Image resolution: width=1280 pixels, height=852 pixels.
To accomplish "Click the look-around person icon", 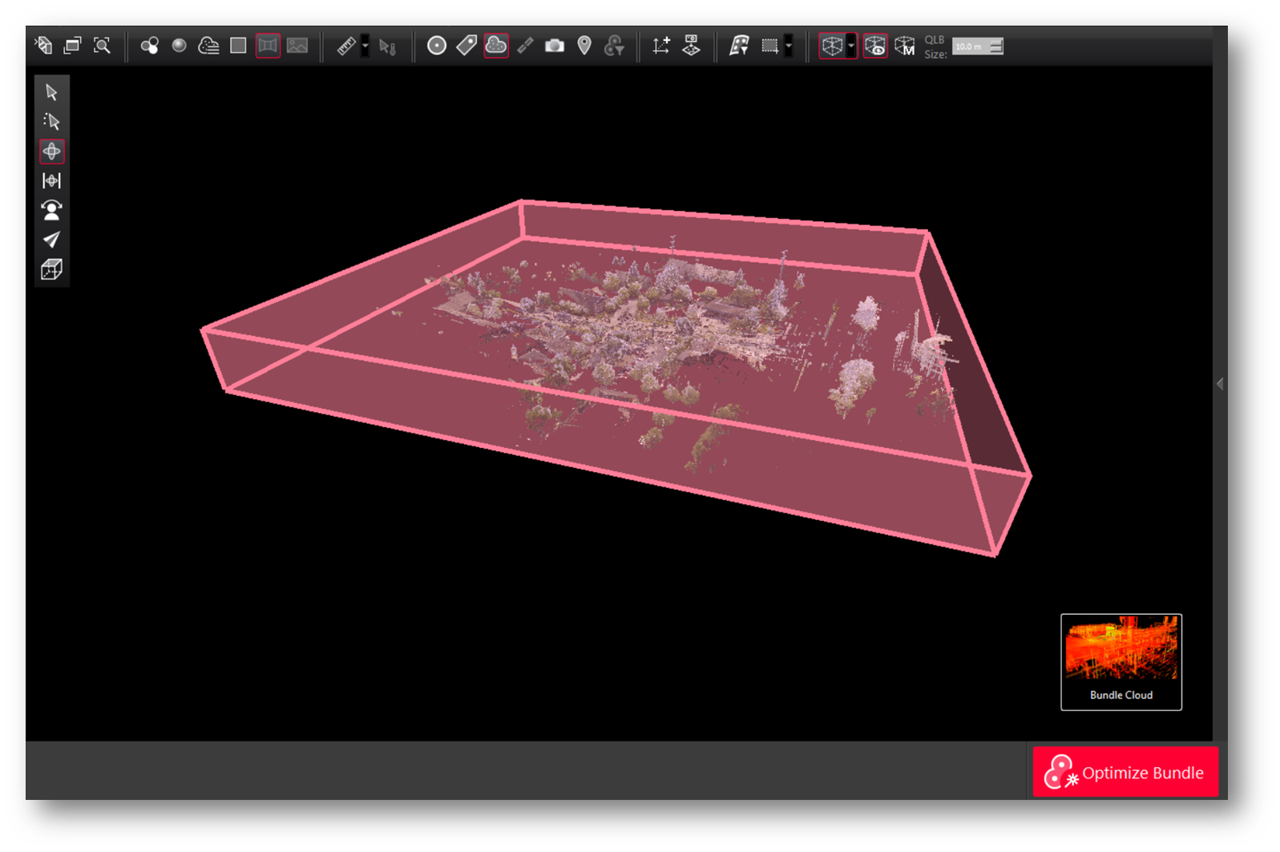I will point(51,210).
